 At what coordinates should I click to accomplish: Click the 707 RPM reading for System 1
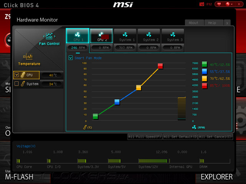tap(126, 48)
